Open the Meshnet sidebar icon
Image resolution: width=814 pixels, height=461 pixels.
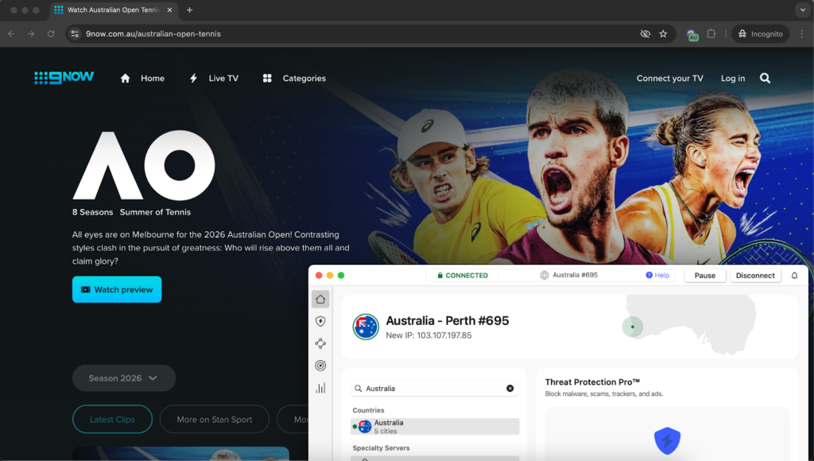tap(320, 343)
